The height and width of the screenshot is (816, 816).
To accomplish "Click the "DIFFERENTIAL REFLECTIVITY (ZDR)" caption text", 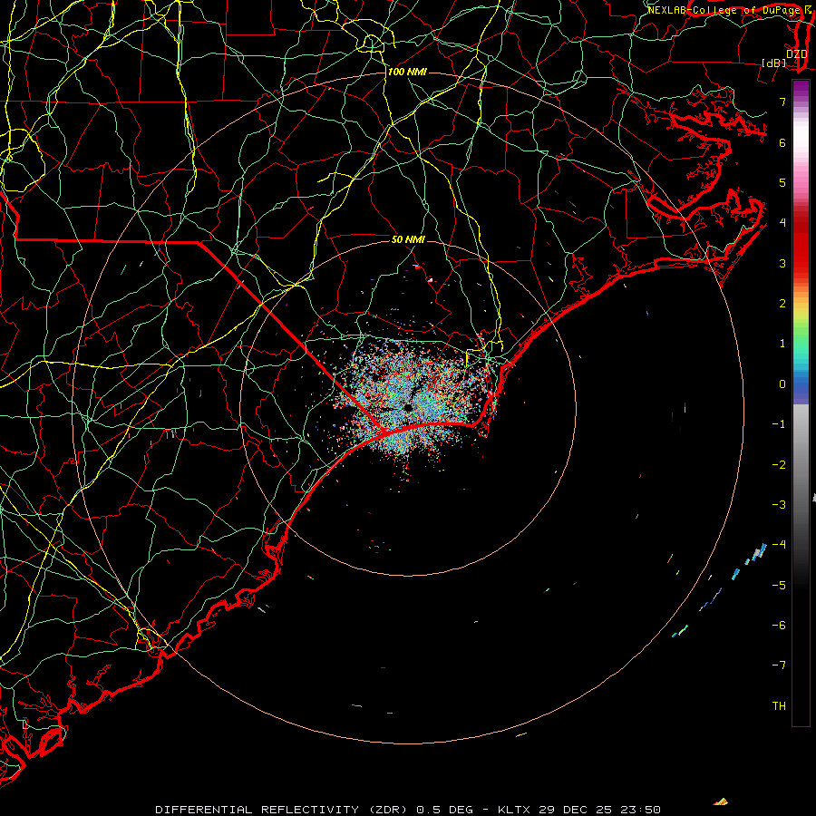I will pyautogui.click(x=284, y=810).
